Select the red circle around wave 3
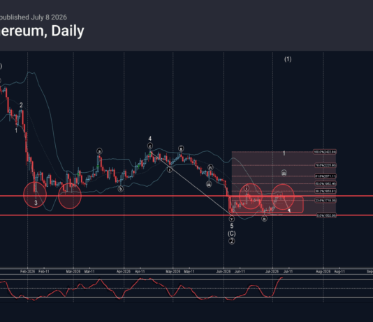This screenshot has height=322, width=373. coord(35,195)
